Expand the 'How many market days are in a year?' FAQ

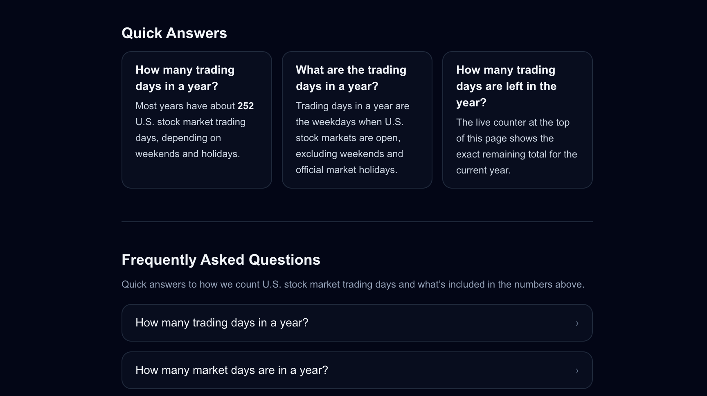coord(356,370)
